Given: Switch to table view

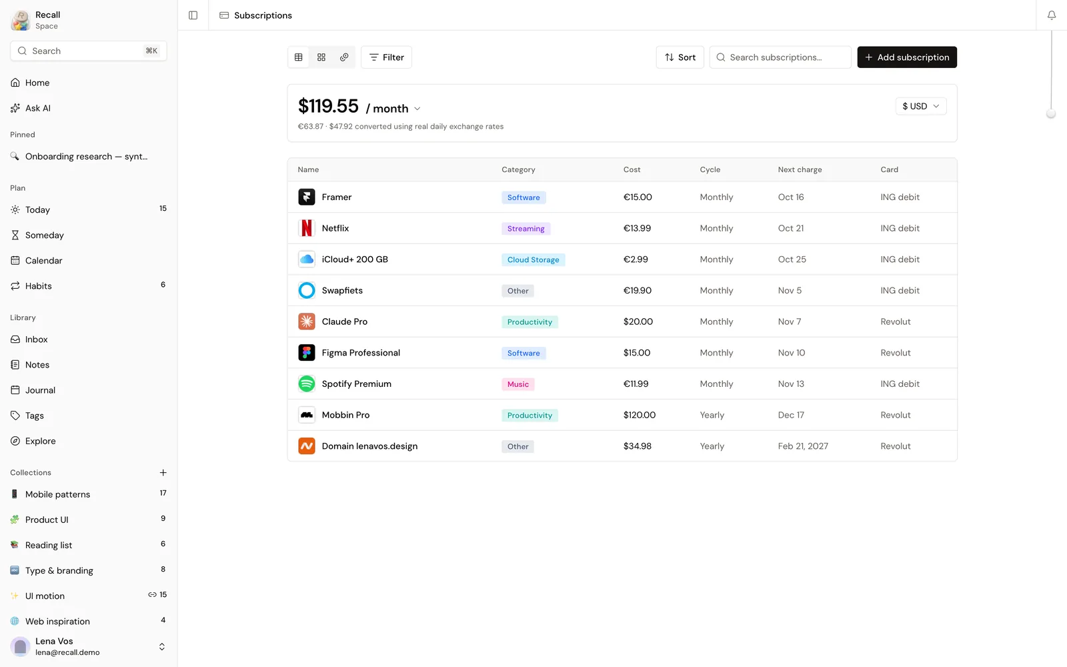Looking at the screenshot, I should tap(299, 57).
